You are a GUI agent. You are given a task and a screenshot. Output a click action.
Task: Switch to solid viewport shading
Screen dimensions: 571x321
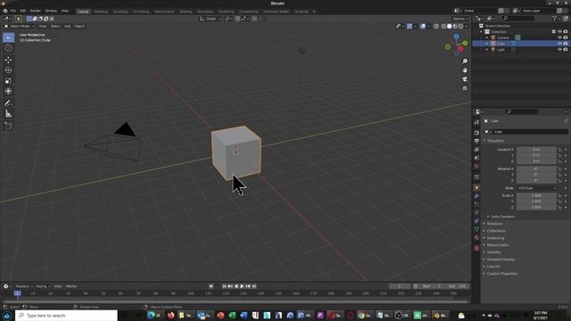point(450,26)
